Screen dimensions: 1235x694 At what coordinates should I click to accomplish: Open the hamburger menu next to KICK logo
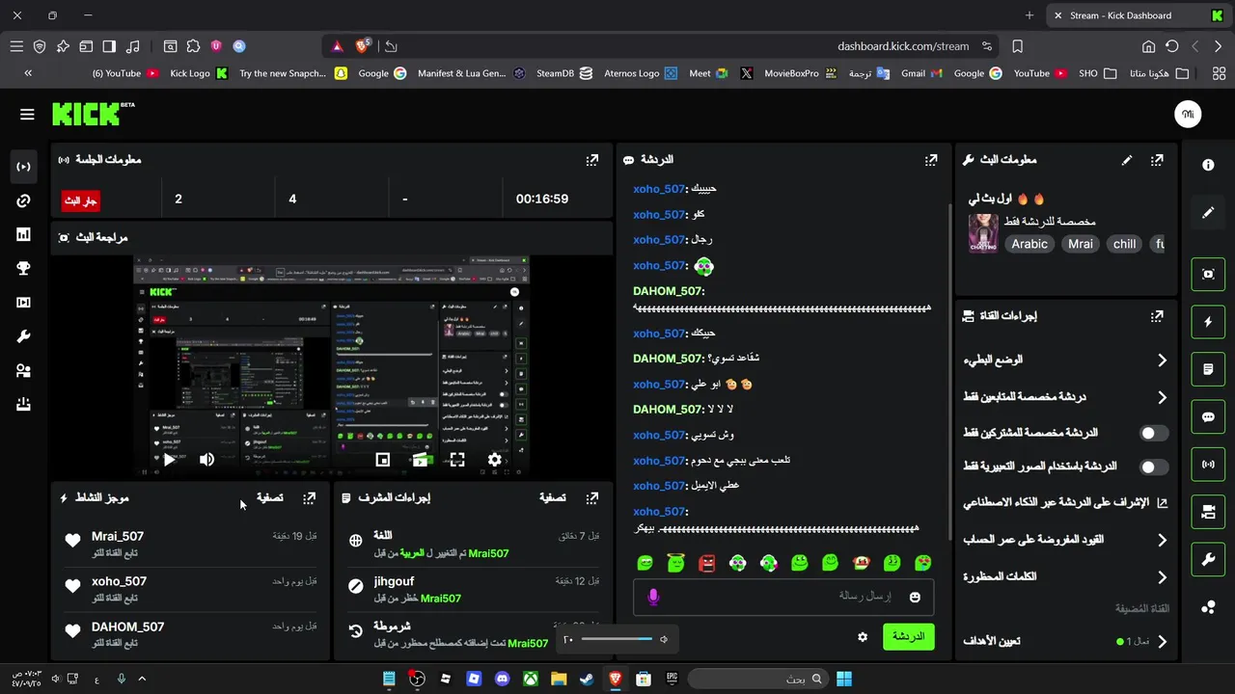click(x=27, y=114)
